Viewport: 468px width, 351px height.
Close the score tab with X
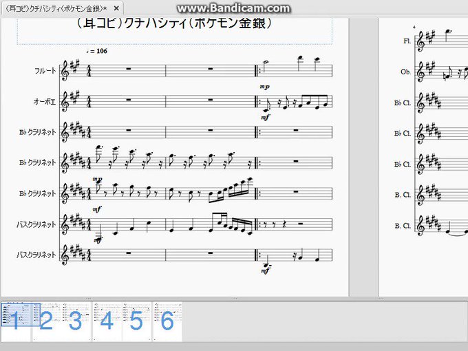[116, 9]
